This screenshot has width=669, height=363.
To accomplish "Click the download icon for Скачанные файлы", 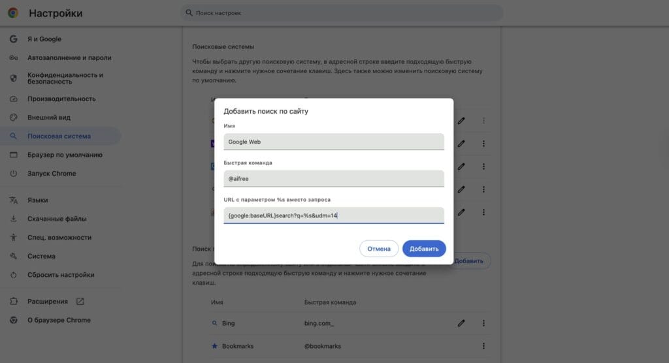I will click(x=14, y=219).
